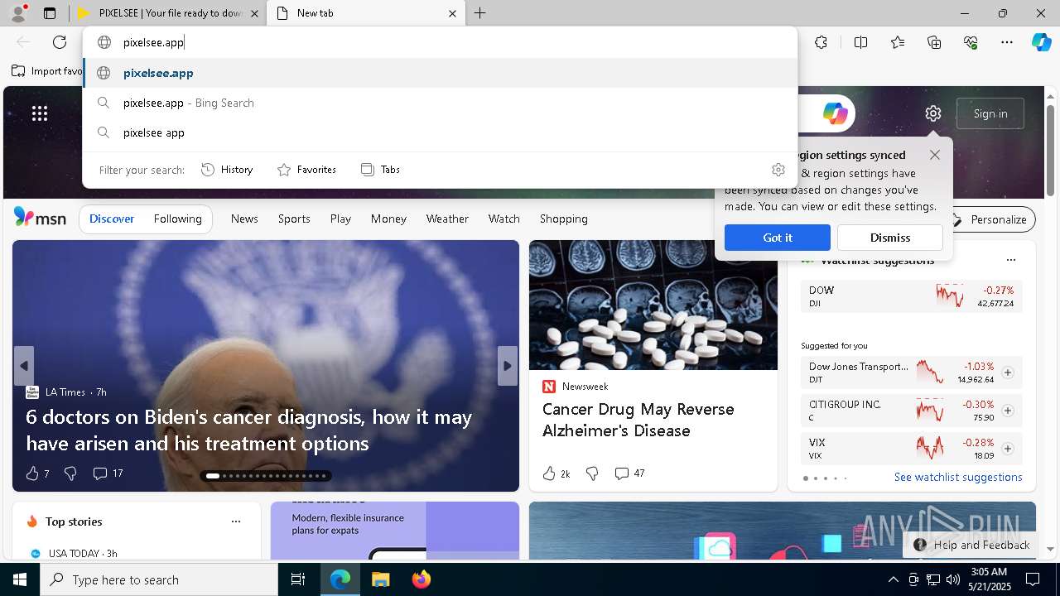Choose the 'pixelsee app' search suggestion
This screenshot has height=596, width=1060.
tap(440, 132)
